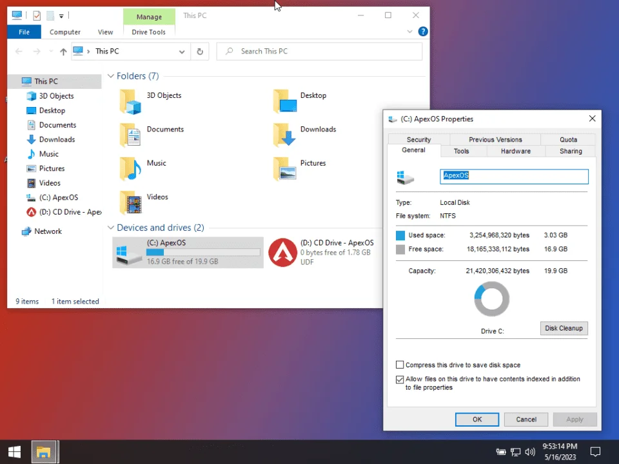
Task: Select the Desktop folder icon
Action: click(284, 101)
